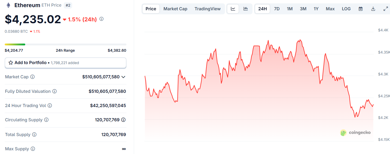Click the #2 rank badge

tap(68, 5)
